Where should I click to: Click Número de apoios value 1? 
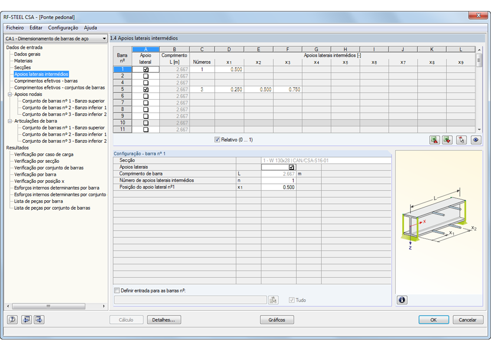279,181
